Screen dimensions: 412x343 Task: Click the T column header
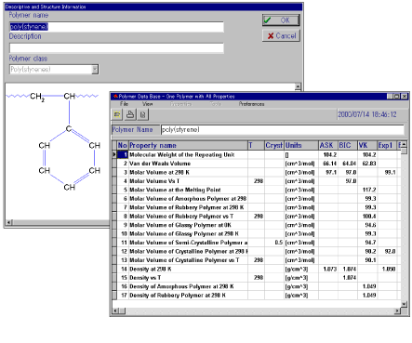pos(256,145)
